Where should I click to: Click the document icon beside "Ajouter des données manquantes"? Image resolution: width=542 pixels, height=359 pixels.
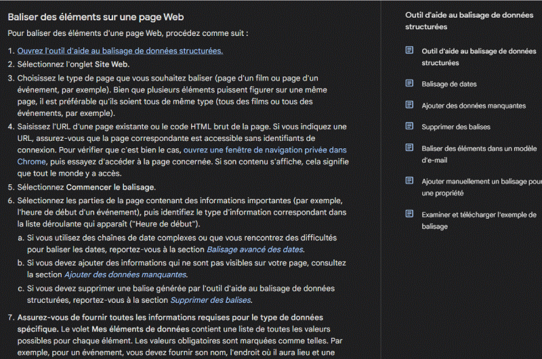[409, 105]
